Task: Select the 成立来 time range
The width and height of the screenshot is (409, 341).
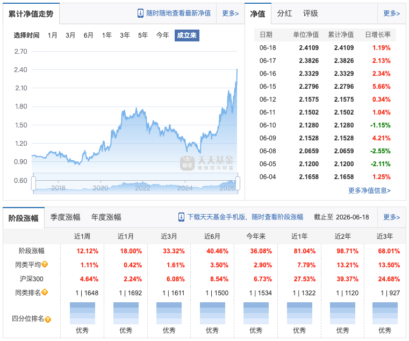Action: coord(186,35)
